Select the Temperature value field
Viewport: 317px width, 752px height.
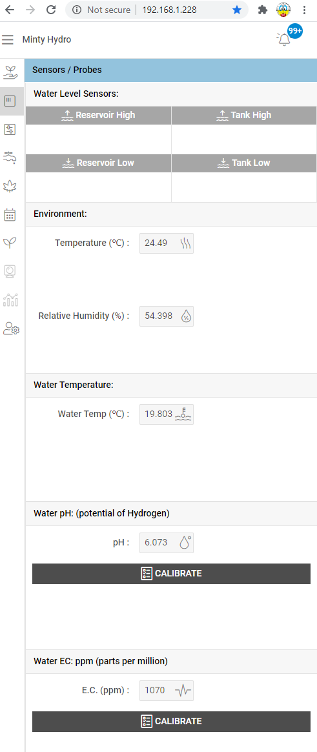tap(167, 243)
